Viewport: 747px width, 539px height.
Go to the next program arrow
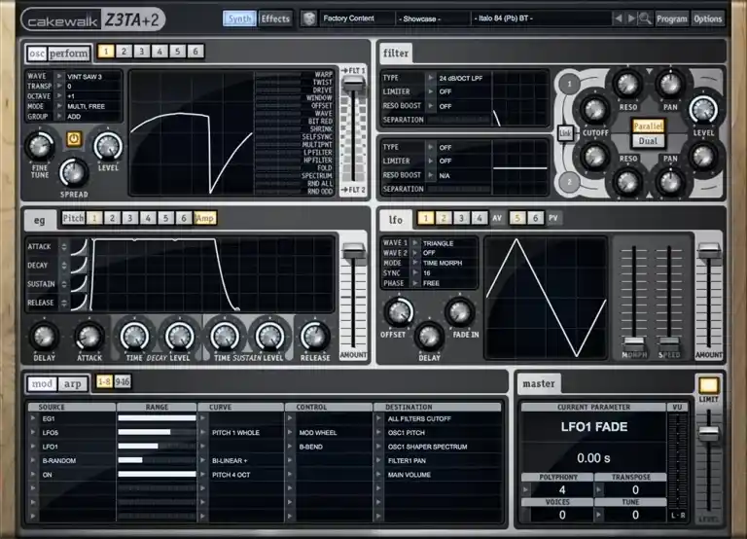click(631, 18)
